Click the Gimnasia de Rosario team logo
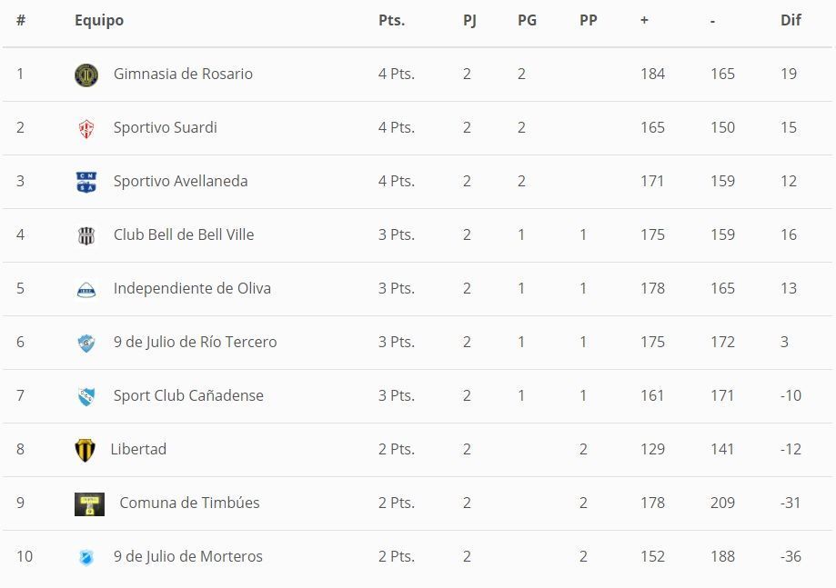 pyautogui.click(x=86, y=75)
